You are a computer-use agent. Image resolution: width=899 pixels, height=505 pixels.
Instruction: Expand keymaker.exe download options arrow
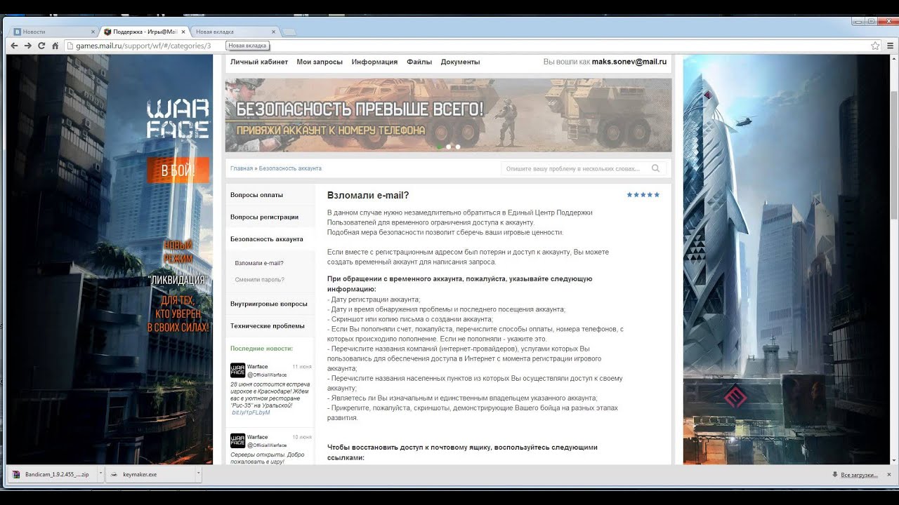[198, 474]
